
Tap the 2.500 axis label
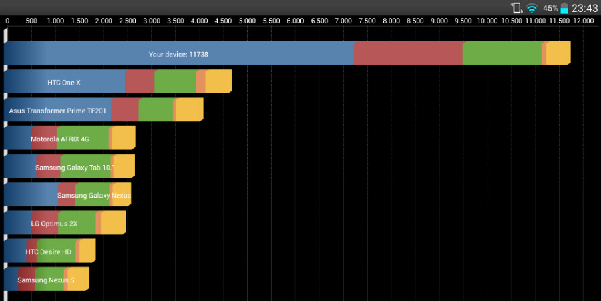point(128,21)
